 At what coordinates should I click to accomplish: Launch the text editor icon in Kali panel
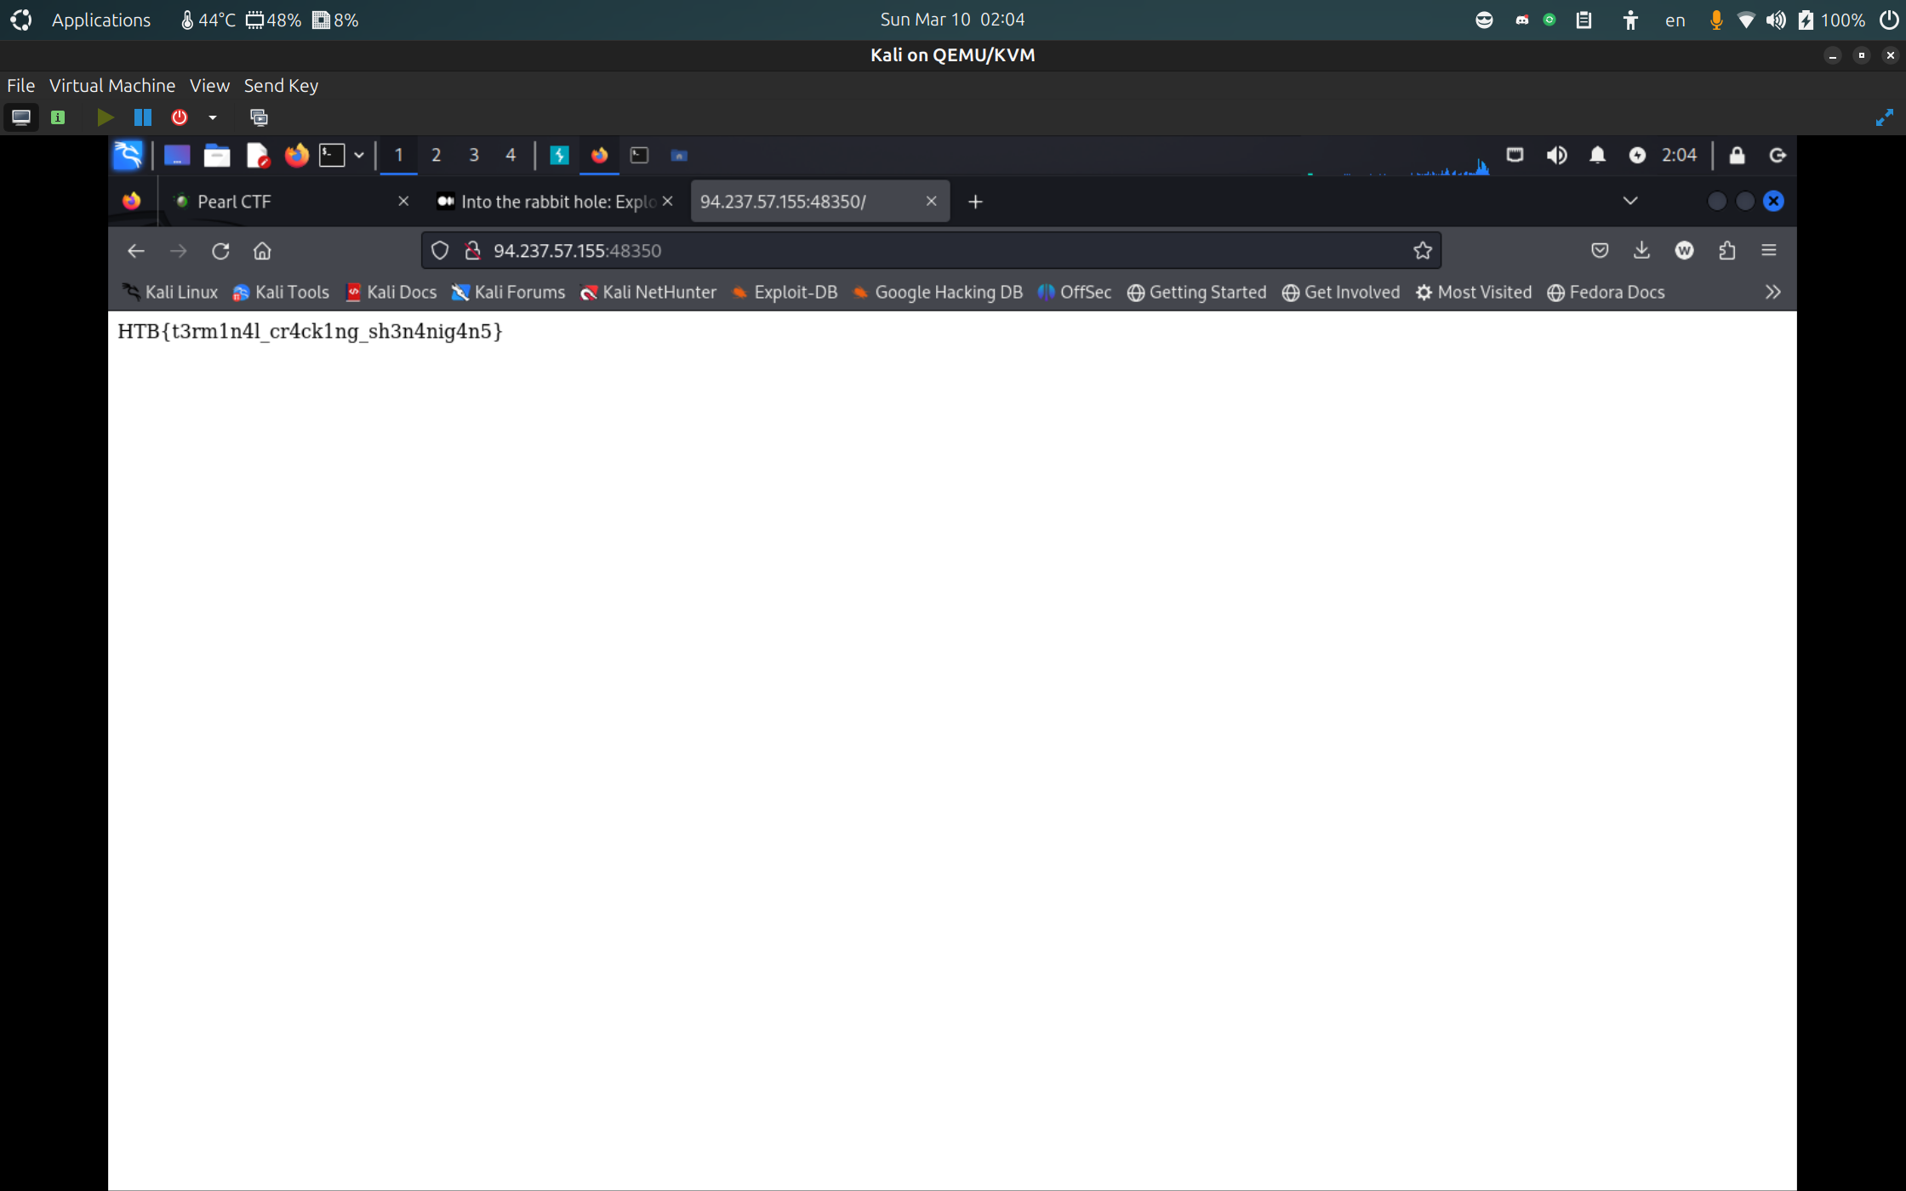point(257,155)
